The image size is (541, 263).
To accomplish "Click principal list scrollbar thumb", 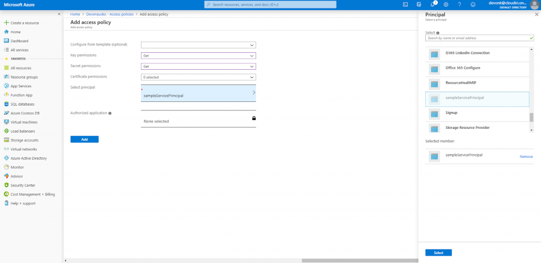I will pyautogui.click(x=531, y=117).
